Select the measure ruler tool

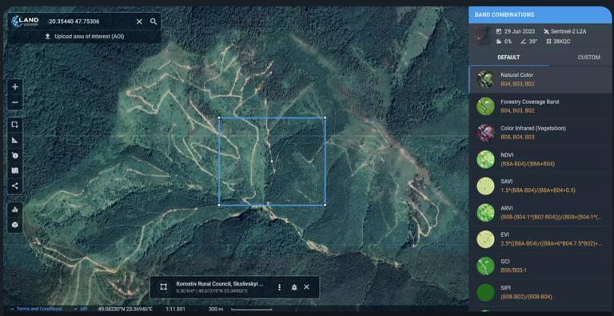tap(15, 140)
